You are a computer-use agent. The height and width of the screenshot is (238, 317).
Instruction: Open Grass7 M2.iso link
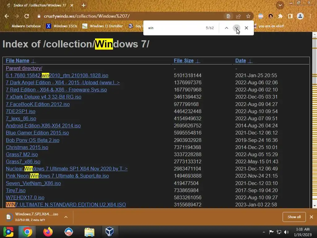click(x=22, y=154)
